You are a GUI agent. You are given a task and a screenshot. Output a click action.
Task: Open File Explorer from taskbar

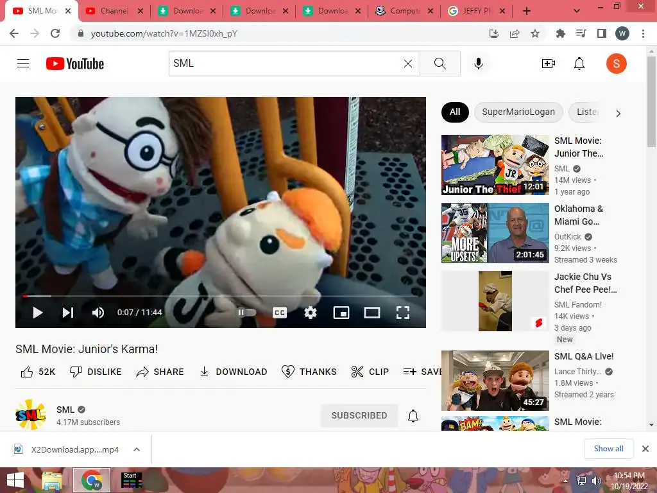(52, 480)
